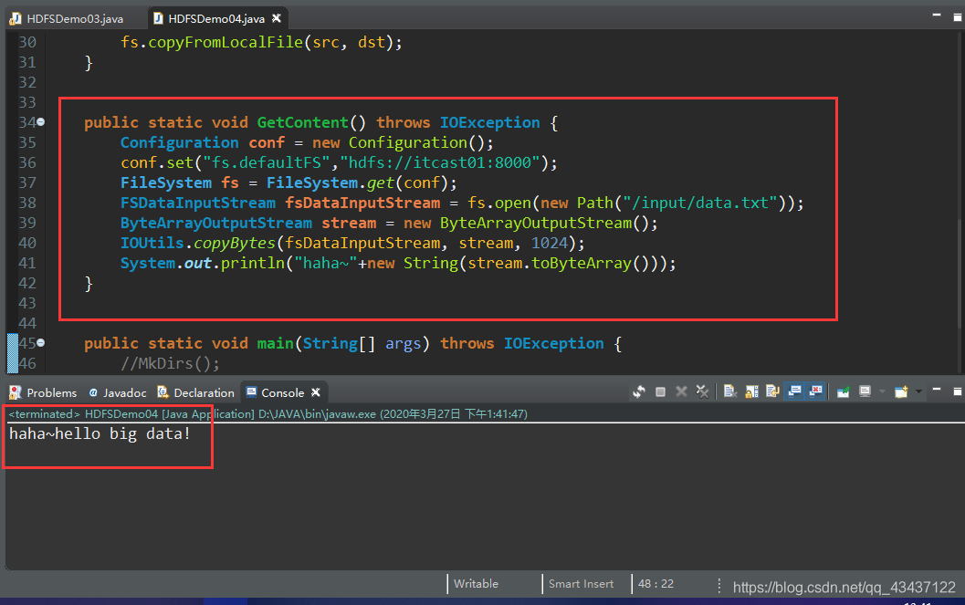
Task: Minimize the editor area
Action: (937, 15)
